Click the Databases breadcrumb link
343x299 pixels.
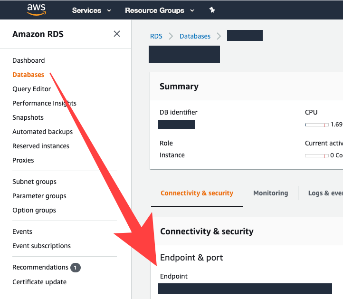tap(195, 36)
